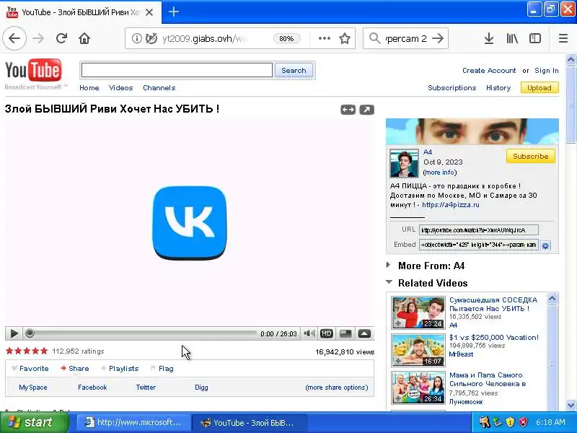This screenshot has width=577, height=433.
Task: Open a new browser tab
Action: [174, 12]
